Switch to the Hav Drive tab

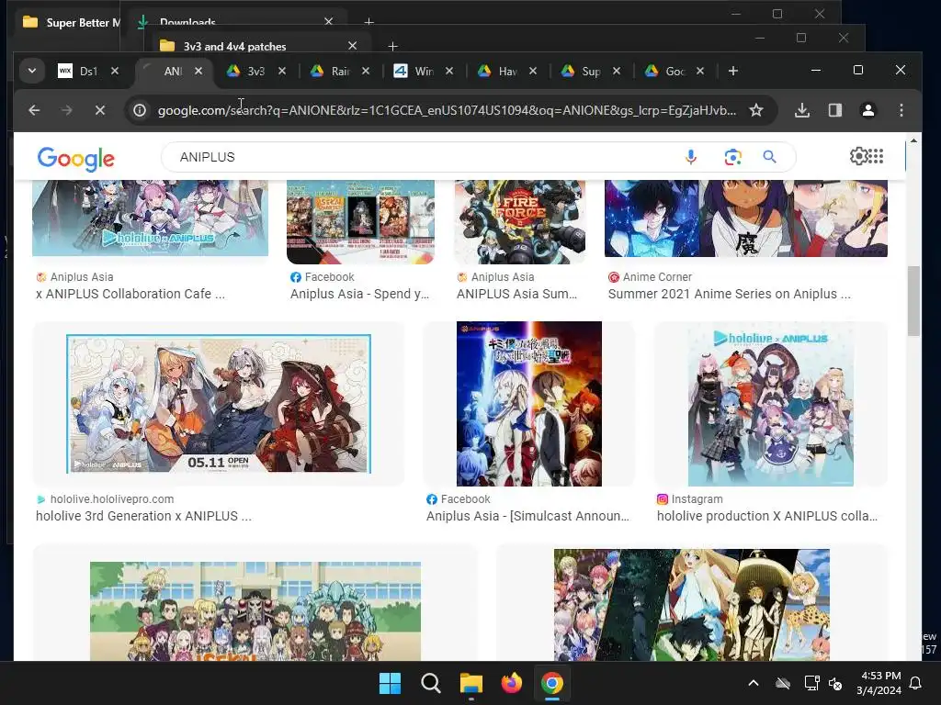pyautogui.click(x=497, y=71)
